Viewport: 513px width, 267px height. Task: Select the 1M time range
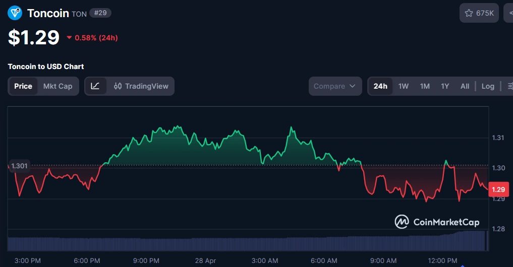tap(425, 86)
